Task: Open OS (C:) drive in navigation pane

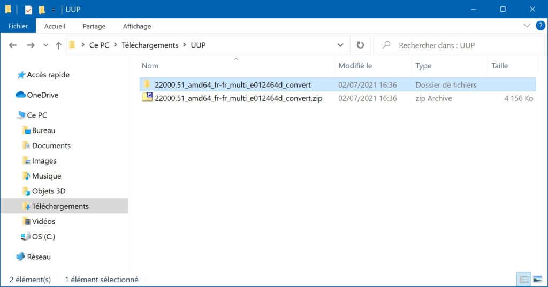Action: 43,237
